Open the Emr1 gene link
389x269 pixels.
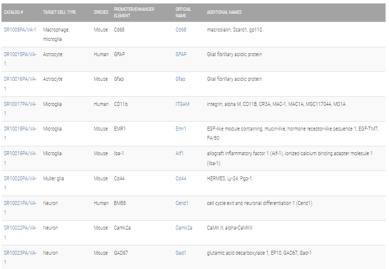click(x=181, y=129)
